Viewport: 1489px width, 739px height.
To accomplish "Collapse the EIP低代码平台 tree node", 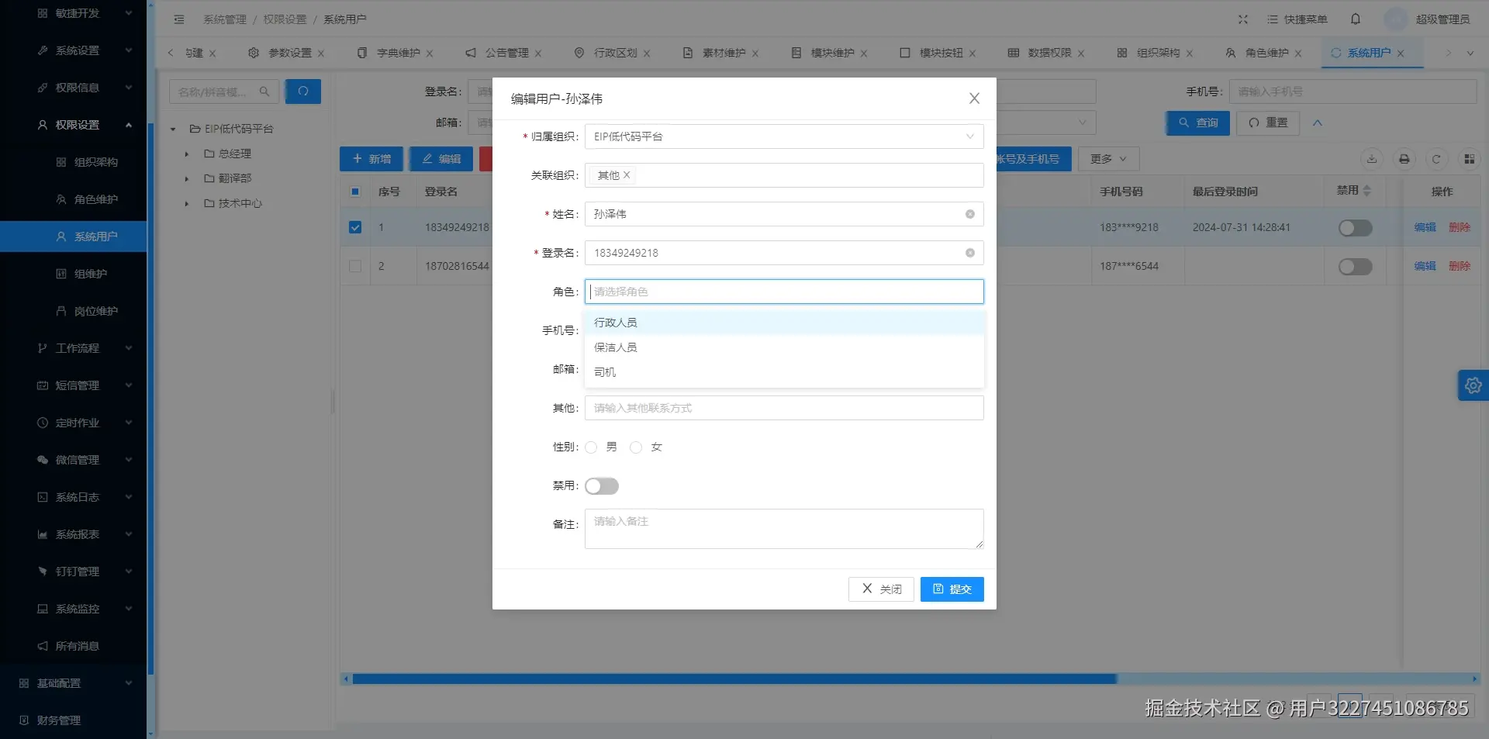I will click(173, 129).
